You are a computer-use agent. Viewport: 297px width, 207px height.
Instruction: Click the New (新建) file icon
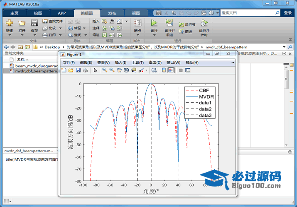pos(9,23)
